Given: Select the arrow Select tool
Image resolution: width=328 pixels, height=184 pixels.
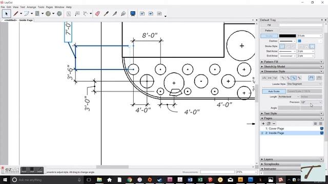Looking at the screenshot, I should pyautogui.click(x=6, y=14).
